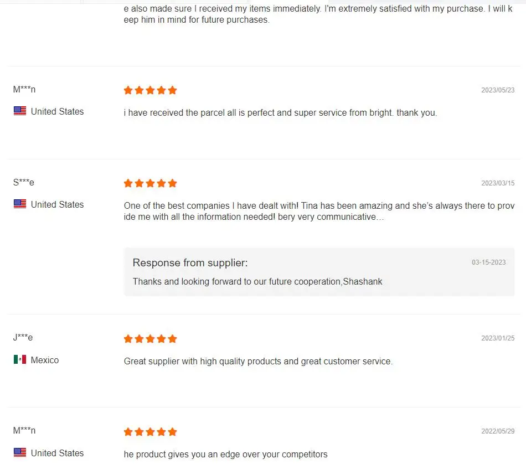
Task: Select reviewer name J***e
Action: pos(23,338)
